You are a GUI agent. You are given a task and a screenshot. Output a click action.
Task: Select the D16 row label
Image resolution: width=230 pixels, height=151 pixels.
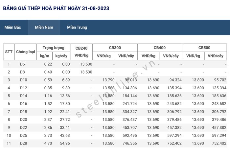pyautogui.click(x=23, y=104)
